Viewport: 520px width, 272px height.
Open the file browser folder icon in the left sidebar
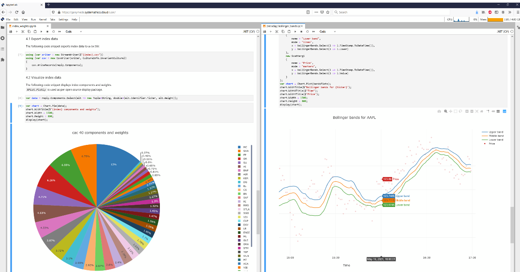3,28
